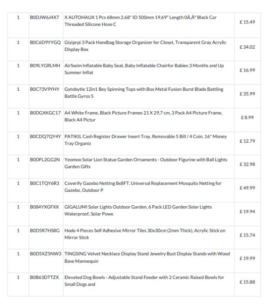Select the Coverify Gazebo Netting description
This screenshot has height=304, width=267.
[143, 187]
